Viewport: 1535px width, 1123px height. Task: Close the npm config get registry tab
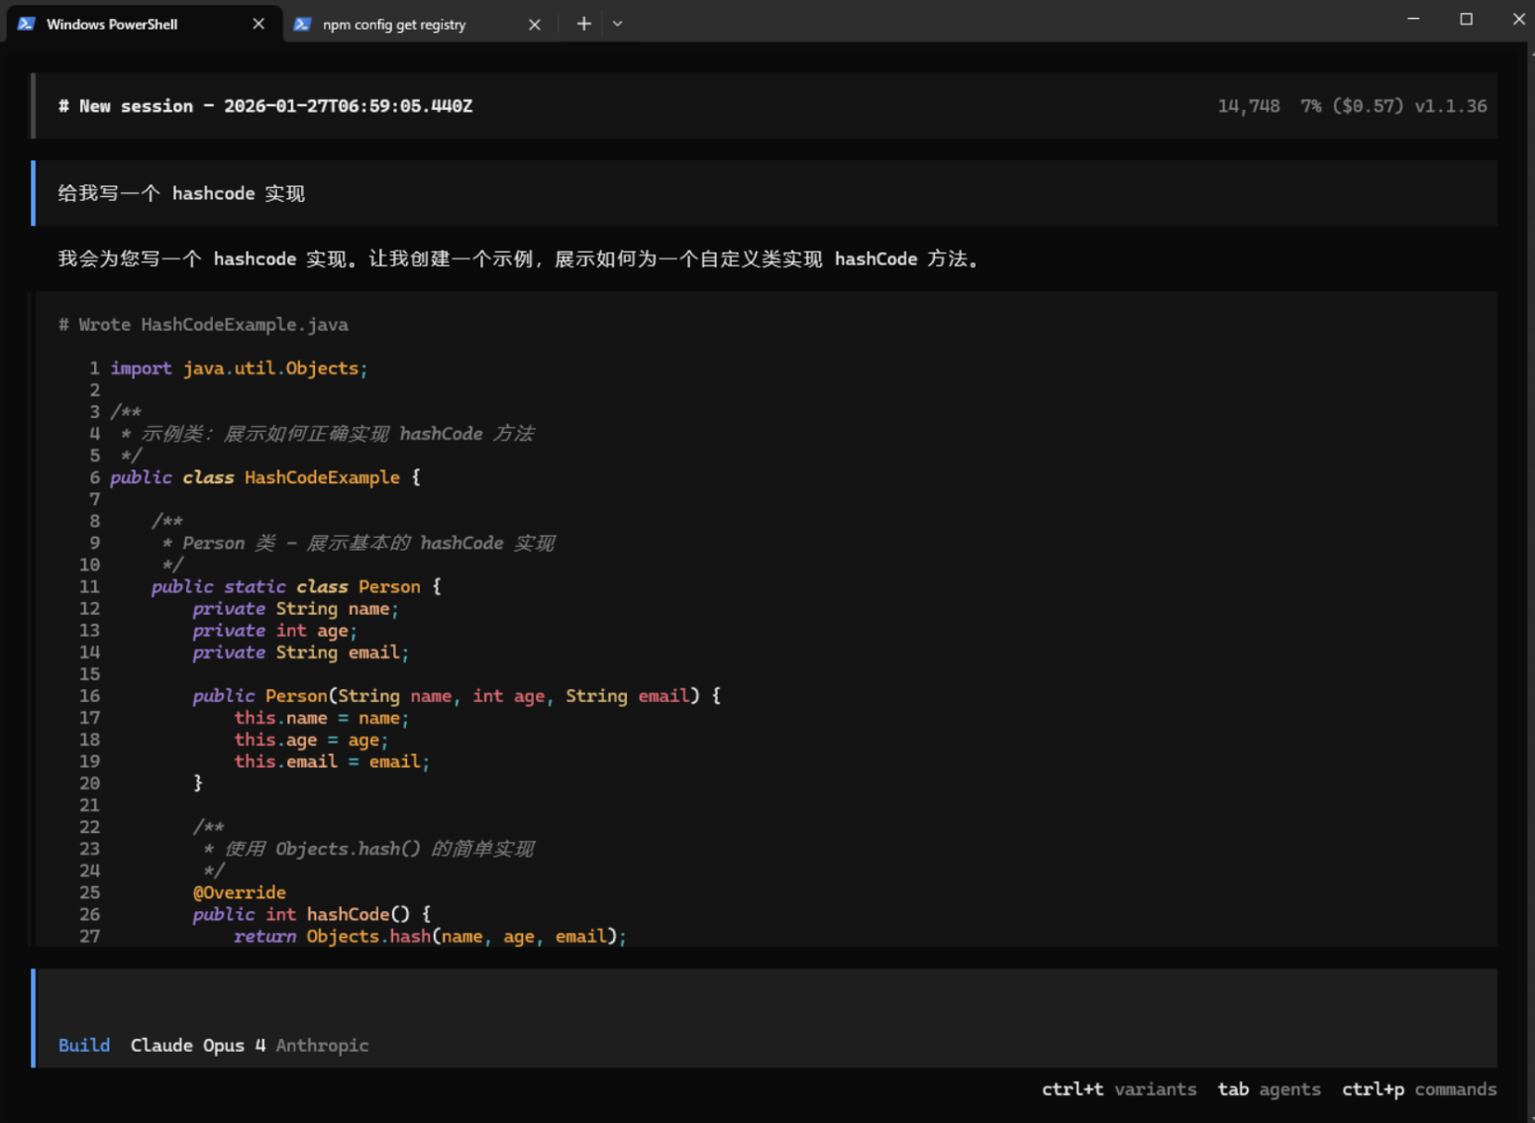pyautogui.click(x=535, y=24)
